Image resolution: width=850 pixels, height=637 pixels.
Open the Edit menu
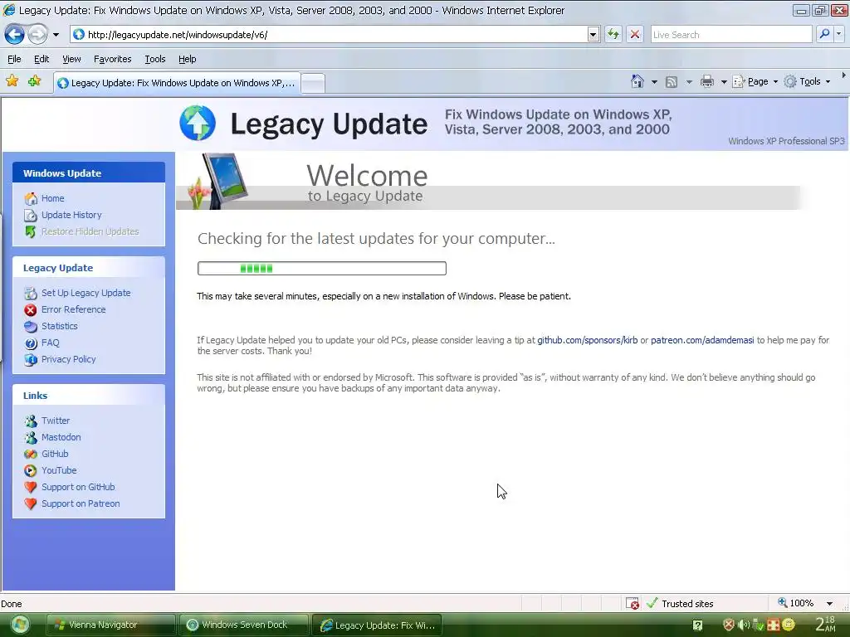click(x=42, y=59)
